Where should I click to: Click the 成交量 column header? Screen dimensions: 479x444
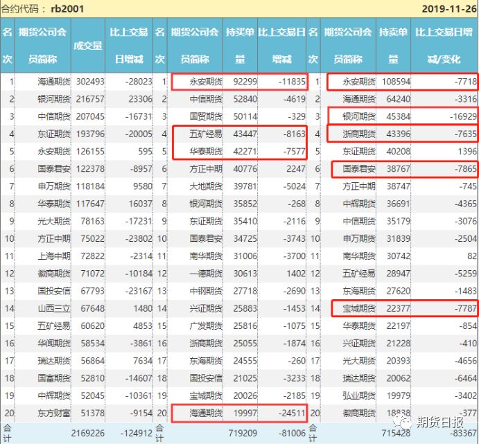(x=87, y=46)
